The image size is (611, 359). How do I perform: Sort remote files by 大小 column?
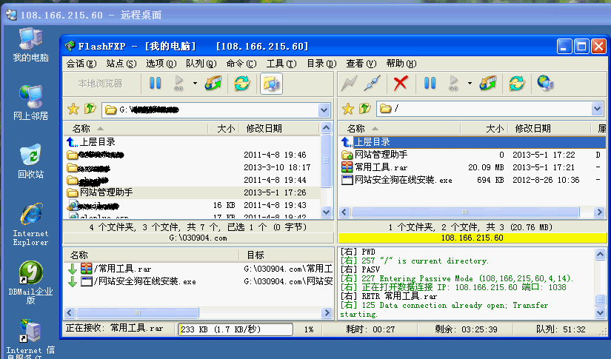(x=484, y=129)
